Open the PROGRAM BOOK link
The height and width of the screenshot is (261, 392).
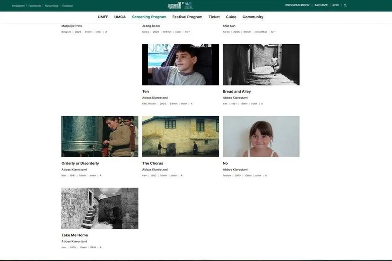click(x=297, y=6)
